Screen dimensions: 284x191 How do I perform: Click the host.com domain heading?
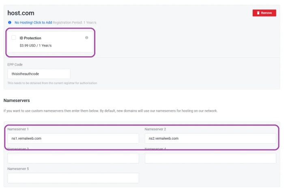tap(20, 13)
